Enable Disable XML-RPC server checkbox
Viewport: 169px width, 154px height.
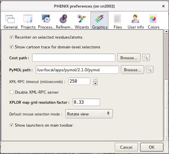click(x=12, y=92)
